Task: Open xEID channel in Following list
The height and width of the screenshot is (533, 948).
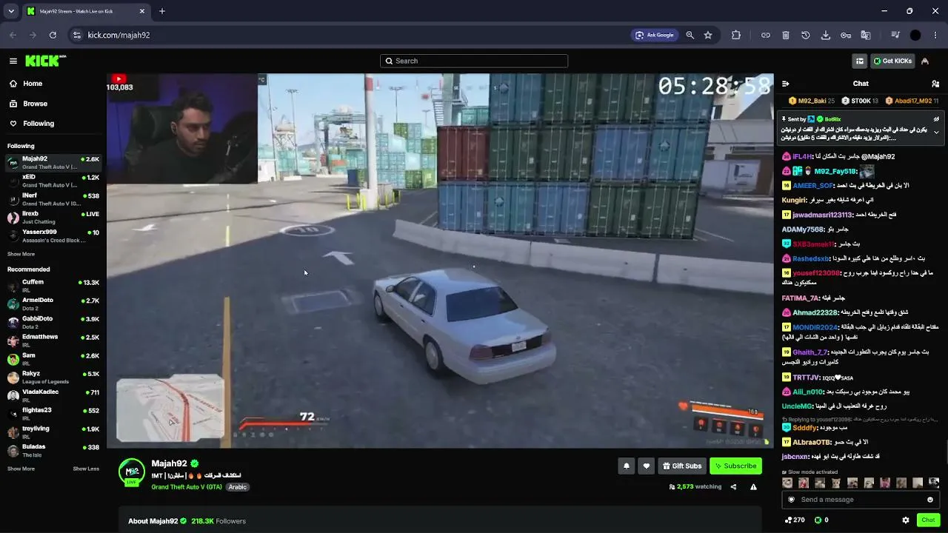Action: 53,181
